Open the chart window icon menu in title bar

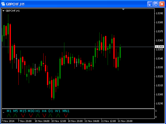click(x=3, y=4)
